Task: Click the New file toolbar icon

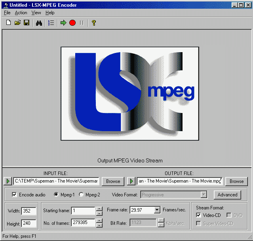Action: pos(8,23)
